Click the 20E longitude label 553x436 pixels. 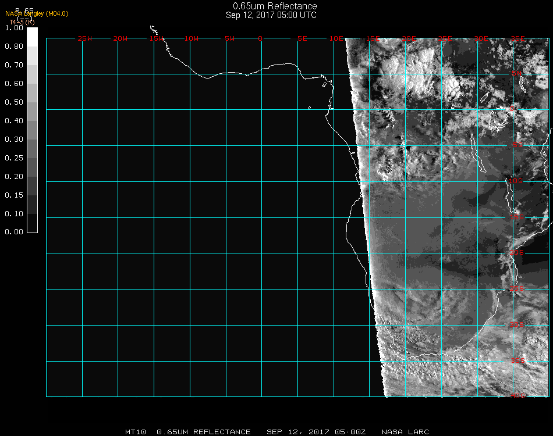point(409,39)
